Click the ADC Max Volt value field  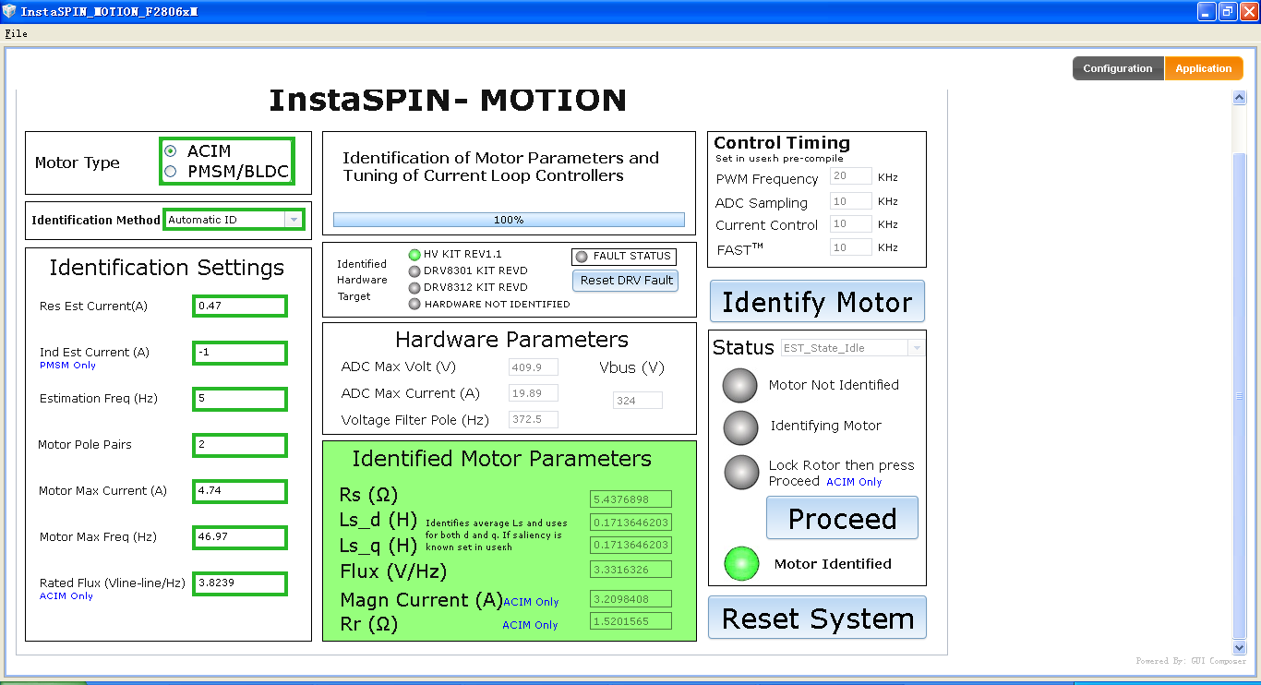pos(534,367)
